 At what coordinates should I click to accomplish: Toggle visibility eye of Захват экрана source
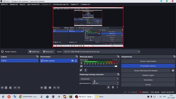point(72,61)
